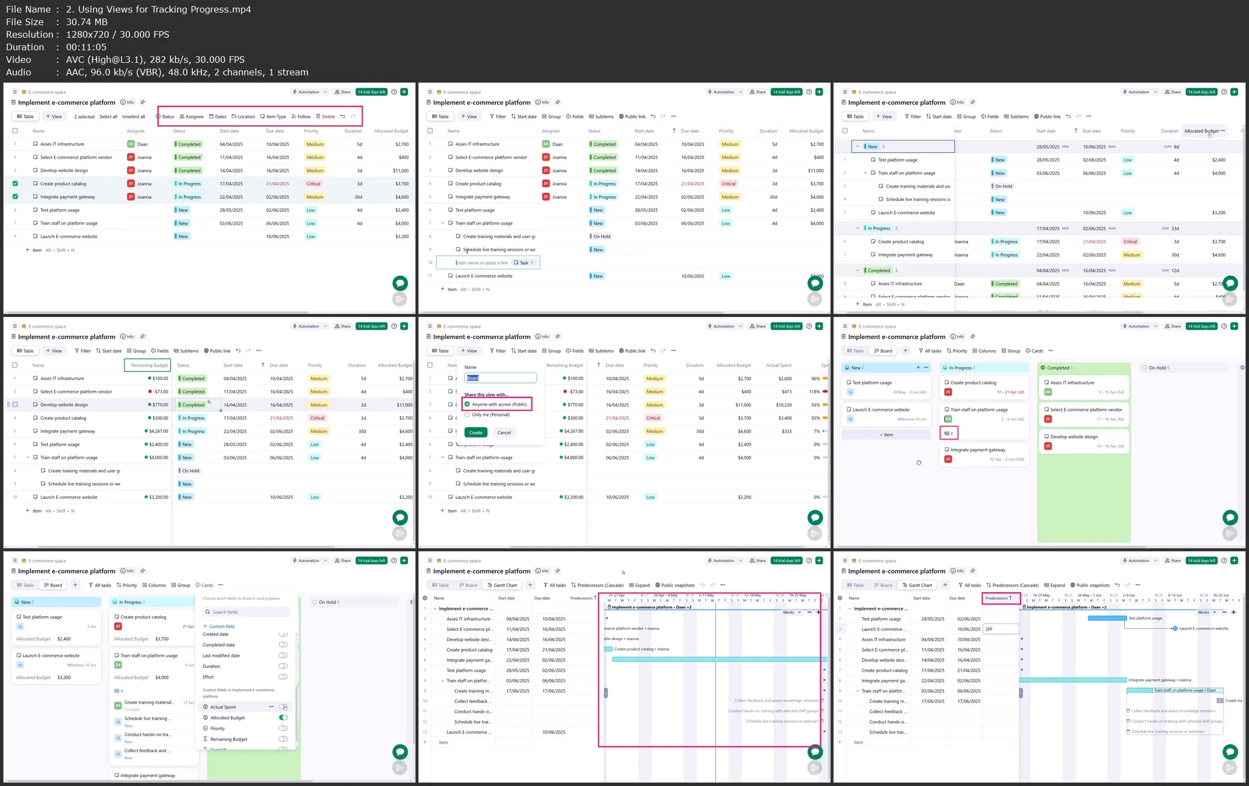Viewport: 1249px width, 786px height.
Task: Click plus icon in Board's New 2 column header
Action: tap(918, 368)
